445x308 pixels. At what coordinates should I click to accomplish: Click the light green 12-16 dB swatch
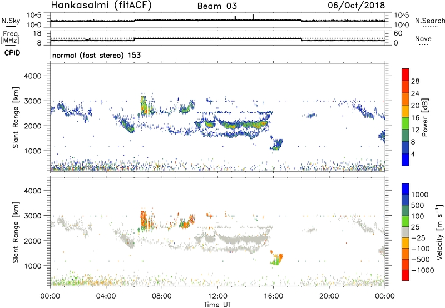(406, 123)
